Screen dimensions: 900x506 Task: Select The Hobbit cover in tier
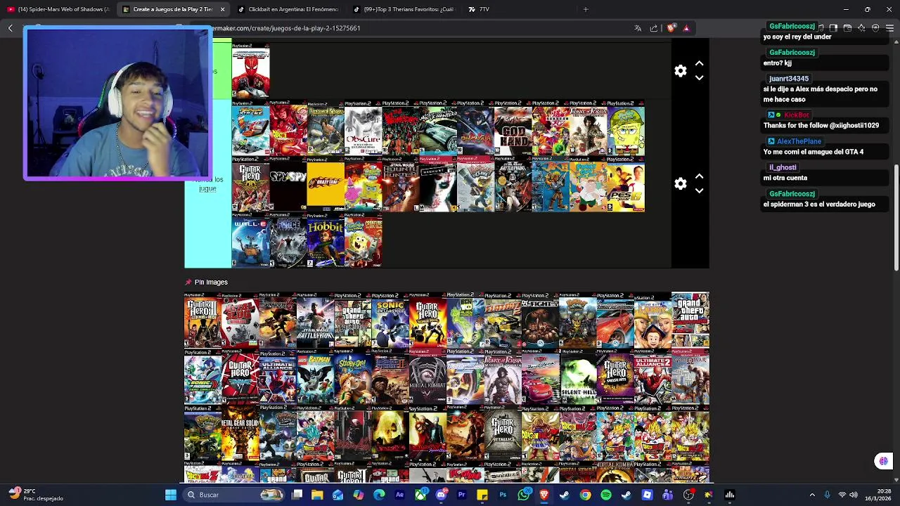pyautogui.click(x=326, y=240)
